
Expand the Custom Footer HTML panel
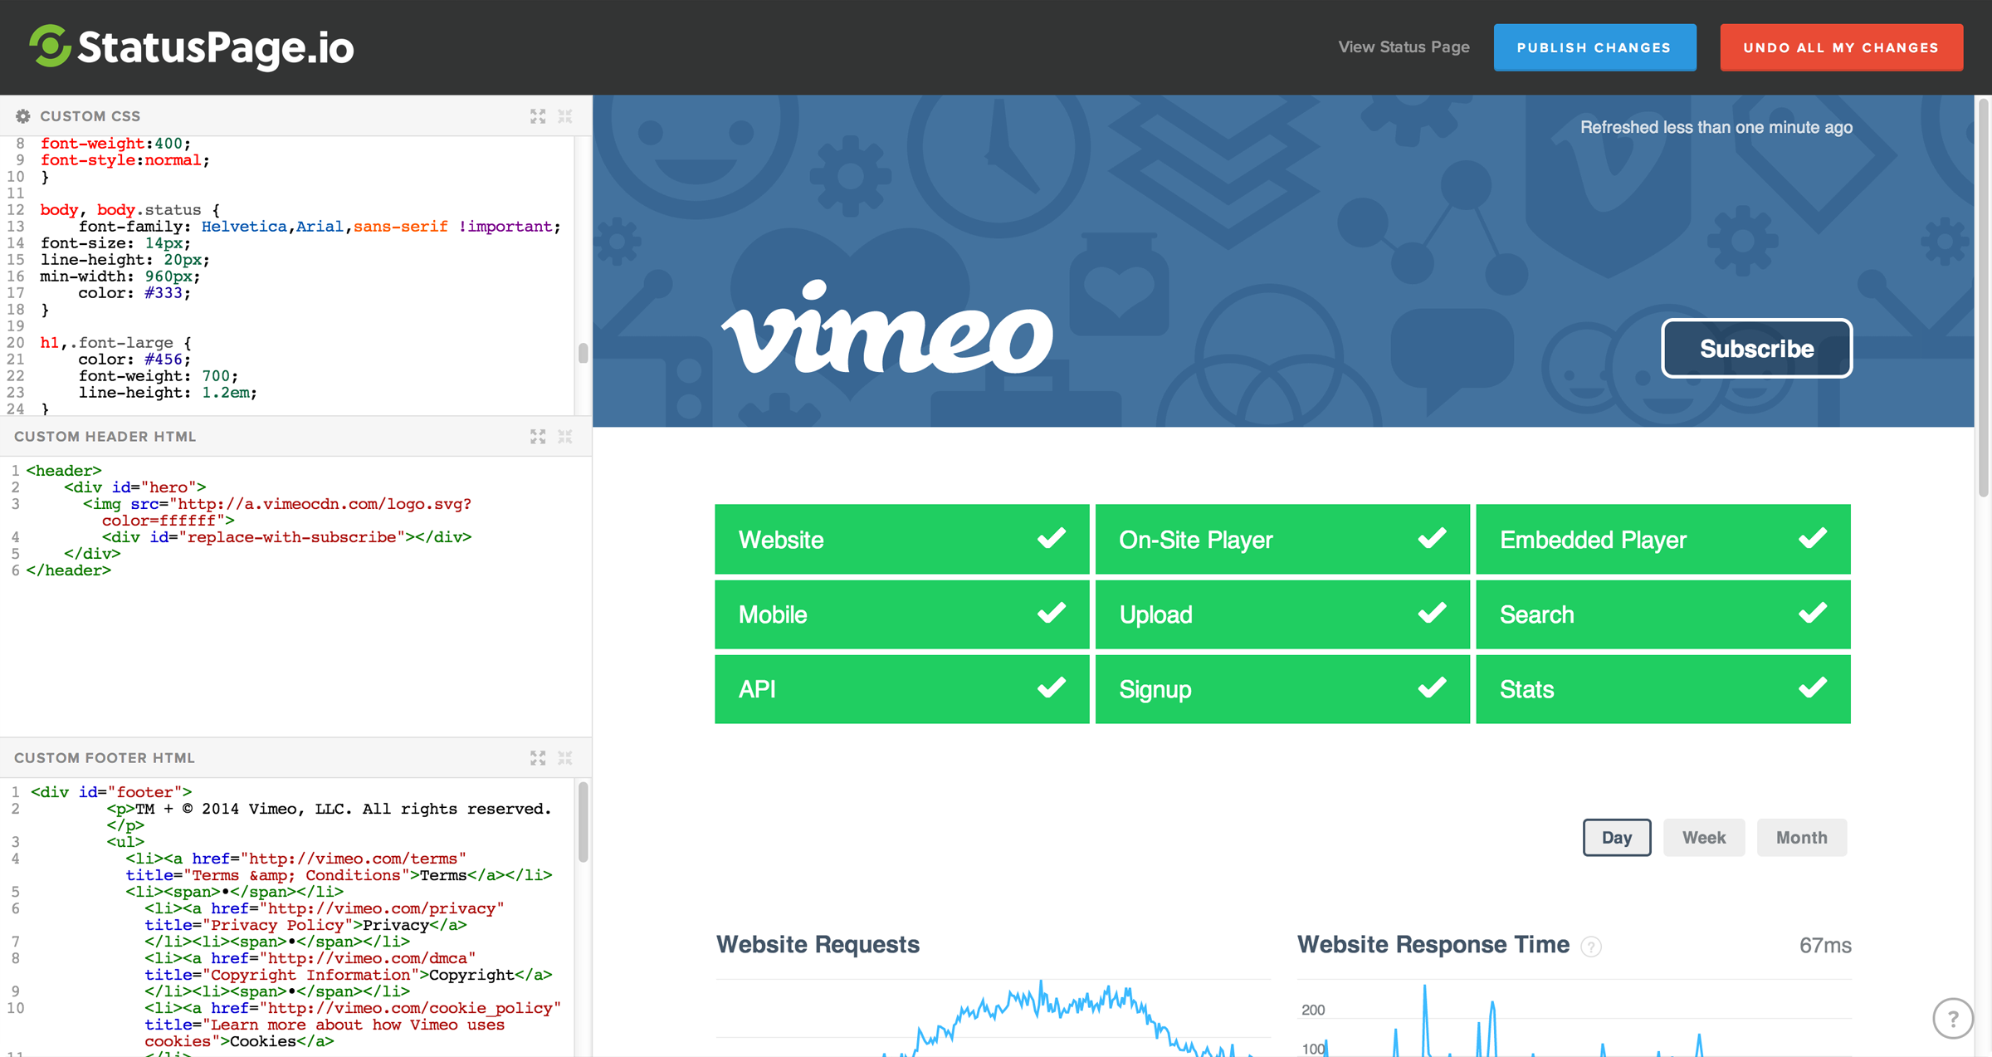(538, 758)
